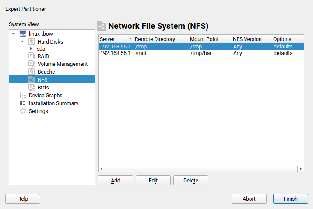The width and height of the screenshot is (313, 209).
Task: Click the Btrfs icon in tree
Action: pyautogui.click(x=32, y=87)
